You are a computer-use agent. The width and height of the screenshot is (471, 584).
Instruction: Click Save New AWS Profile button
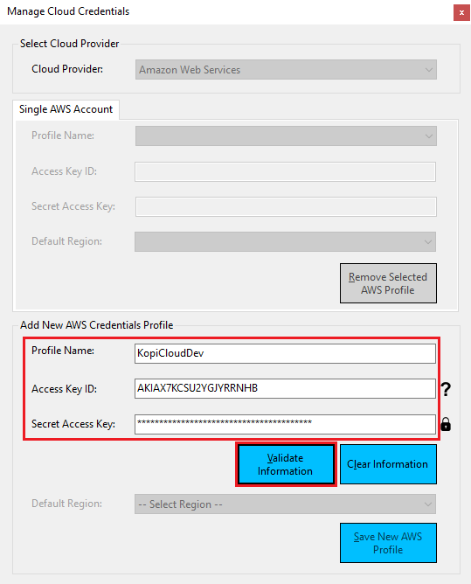tap(388, 543)
